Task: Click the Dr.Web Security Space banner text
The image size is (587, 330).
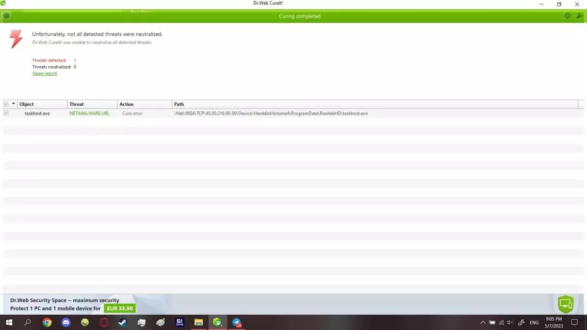Action: (64, 300)
